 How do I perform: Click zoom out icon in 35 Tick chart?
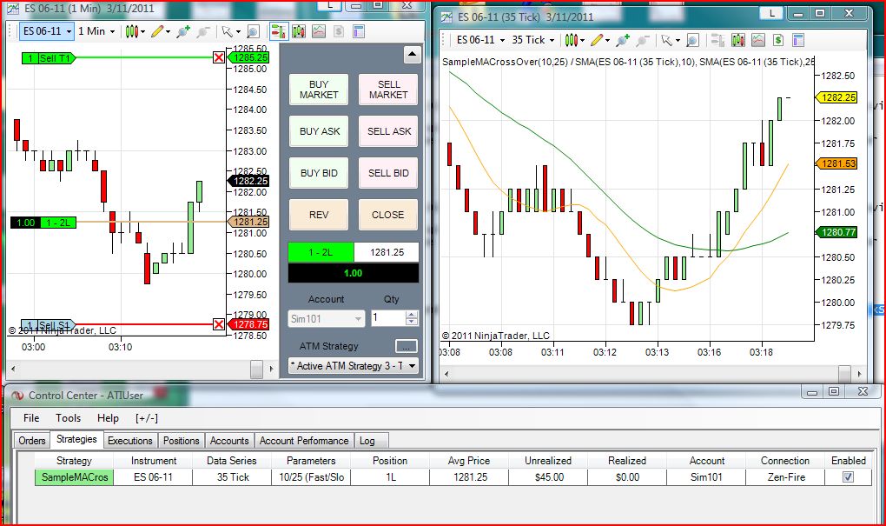642,40
